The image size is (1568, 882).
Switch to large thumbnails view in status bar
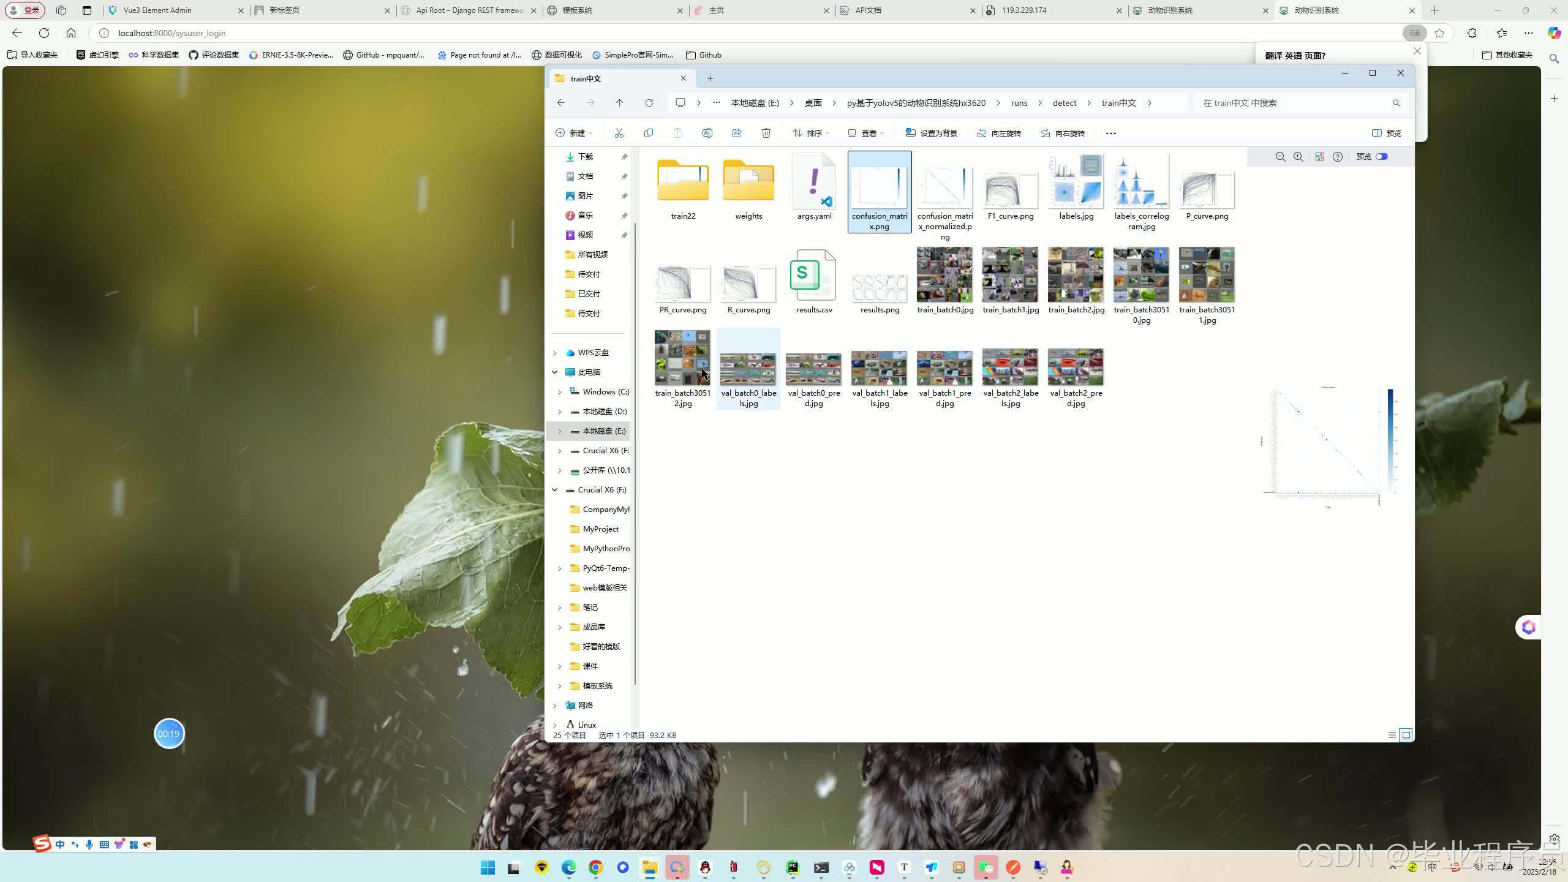click(x=1406, y=735)
